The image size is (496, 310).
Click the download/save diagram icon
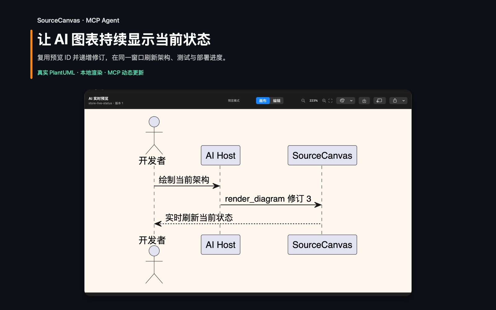click(x=364, y=101)
